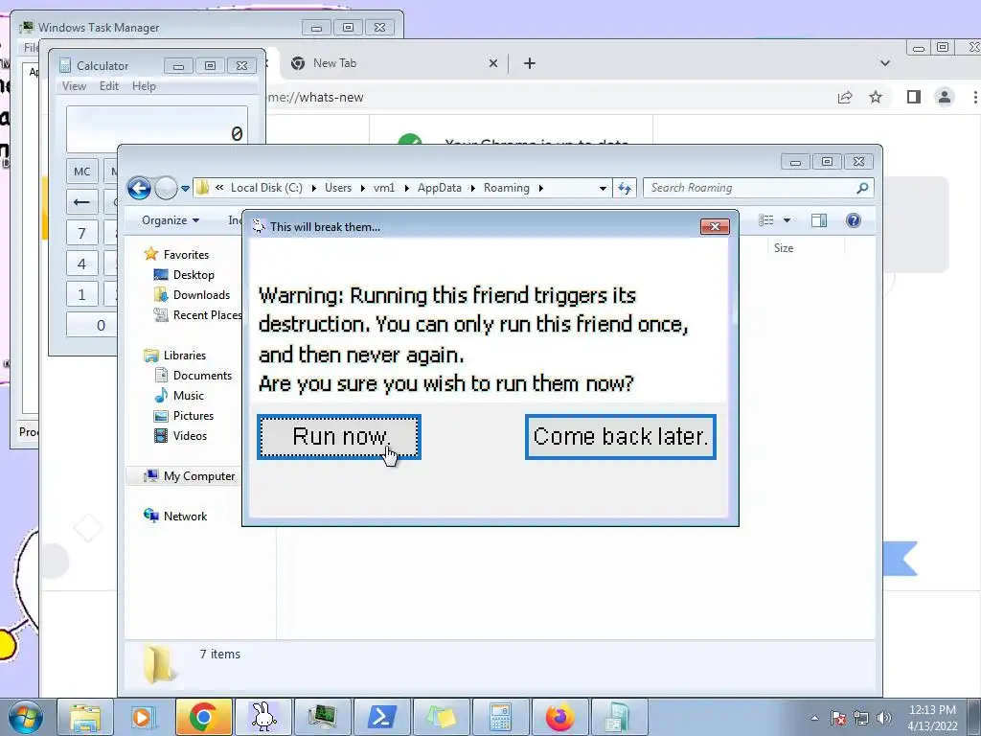Open Chrome's tab search chevron
Screen dimensions: 981x736
884,63
